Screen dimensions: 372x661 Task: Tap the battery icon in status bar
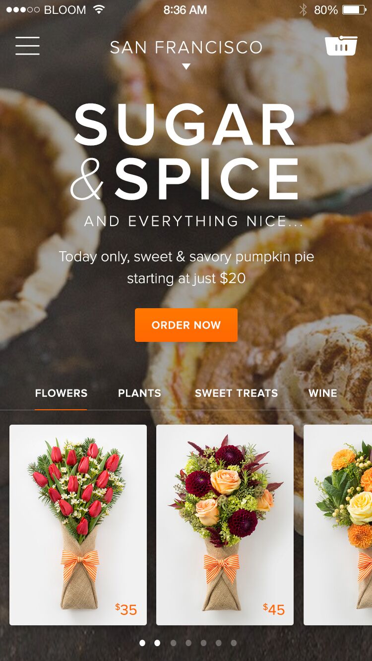coord(354,9)
